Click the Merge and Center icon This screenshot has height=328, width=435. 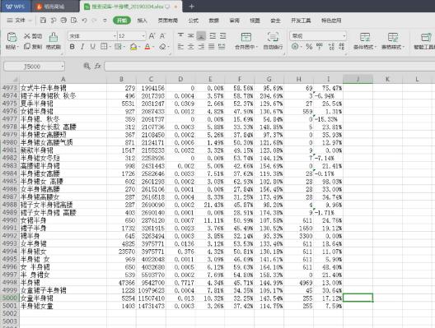pos(246,37)
